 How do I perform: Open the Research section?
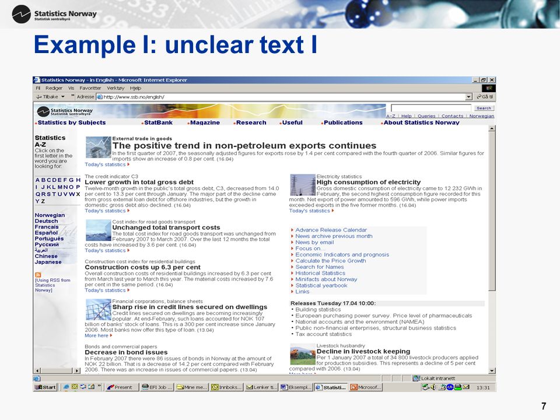(x=251, y=123)
